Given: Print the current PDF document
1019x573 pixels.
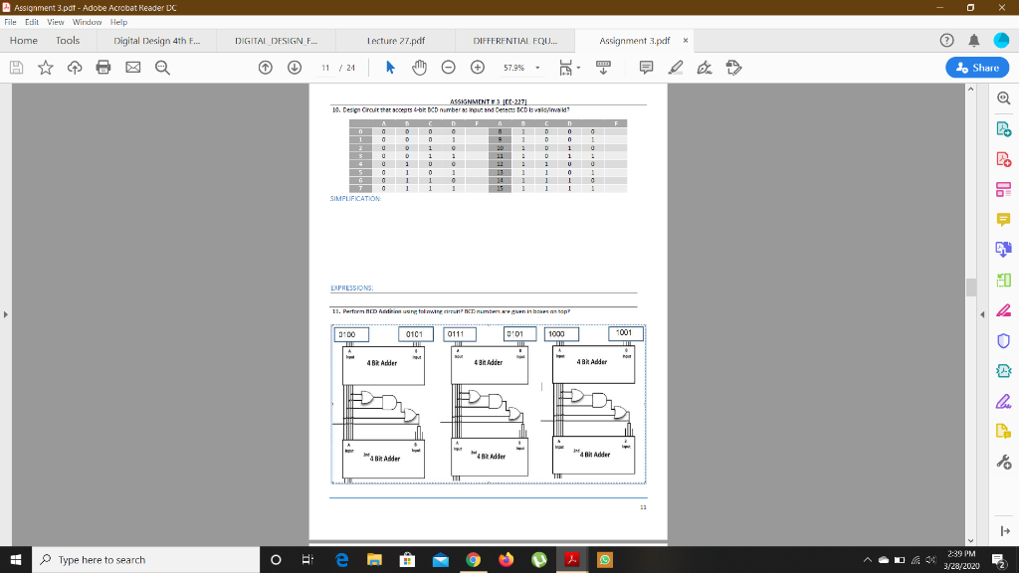Looking at the screenshot, I should point(102,68).
